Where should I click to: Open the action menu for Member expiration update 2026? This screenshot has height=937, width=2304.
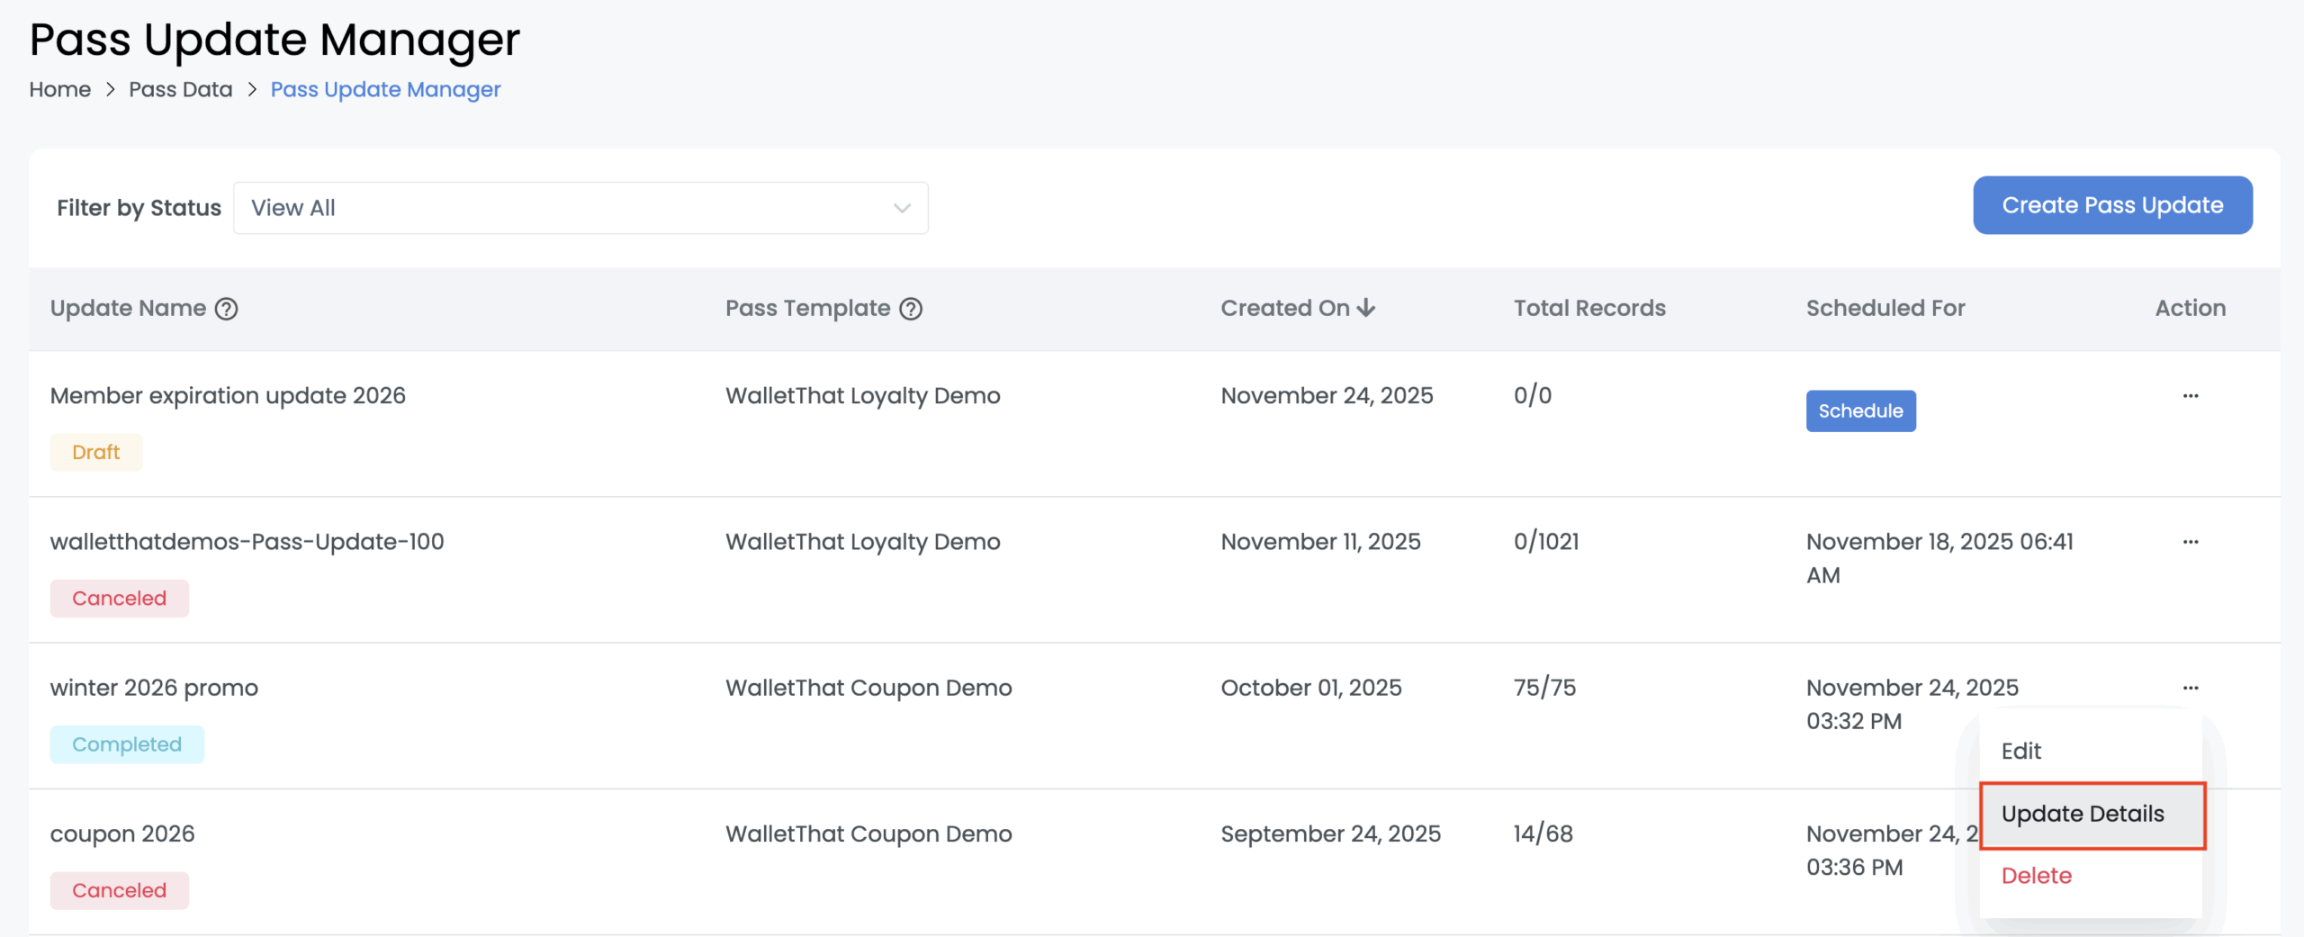[2191, 395]
